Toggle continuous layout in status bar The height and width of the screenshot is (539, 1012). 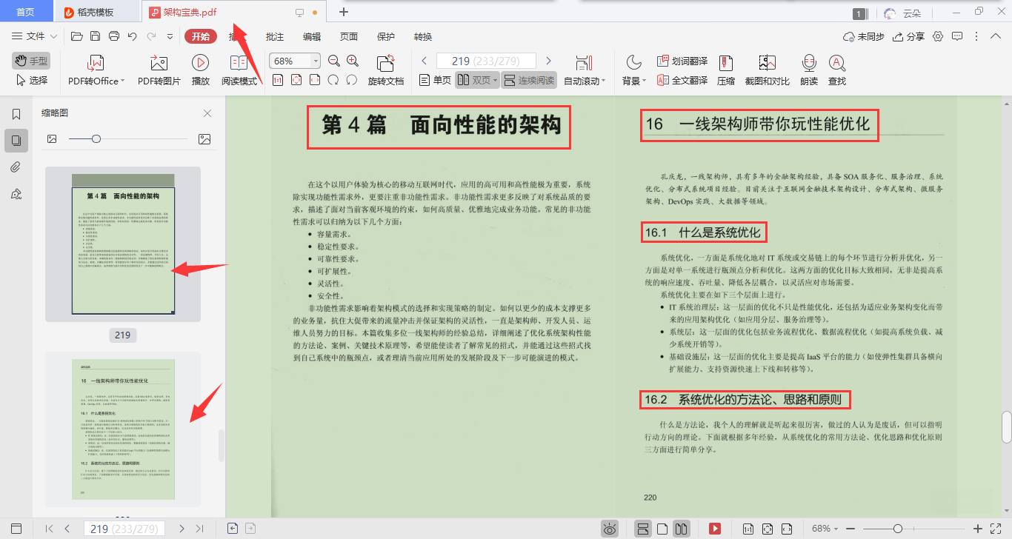pos(643,529)
